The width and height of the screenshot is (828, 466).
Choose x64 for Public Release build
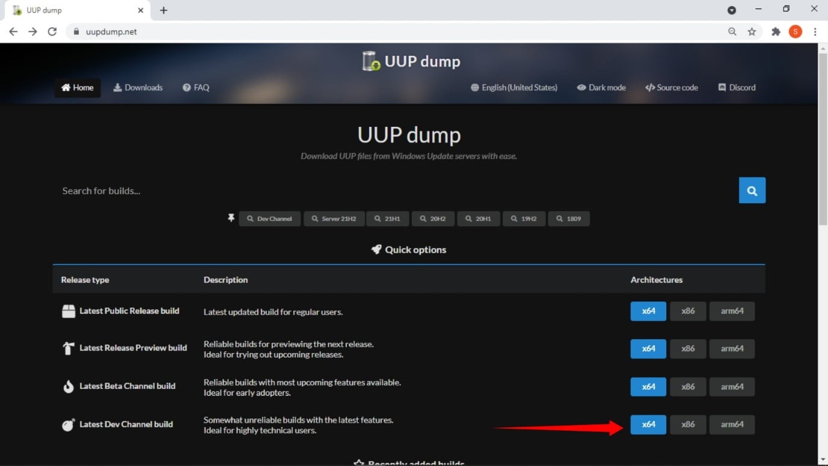pos(648,311)
